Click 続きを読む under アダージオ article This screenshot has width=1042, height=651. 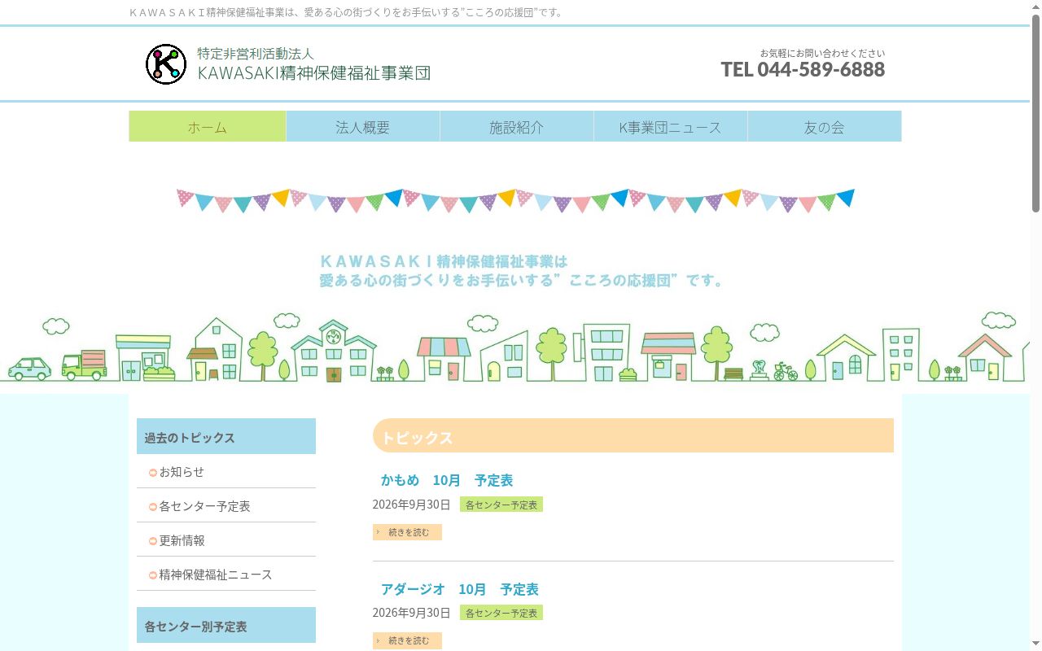(x=407, y=640)
